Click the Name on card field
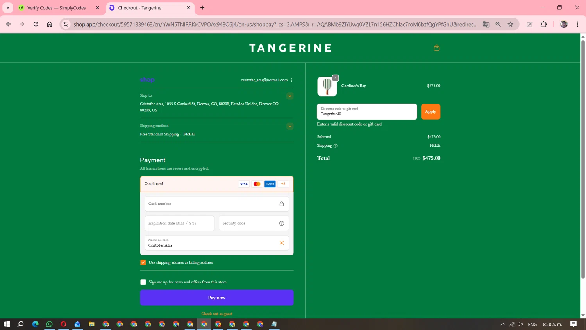The height and width of the screenshot is (330, 586). 217,243
